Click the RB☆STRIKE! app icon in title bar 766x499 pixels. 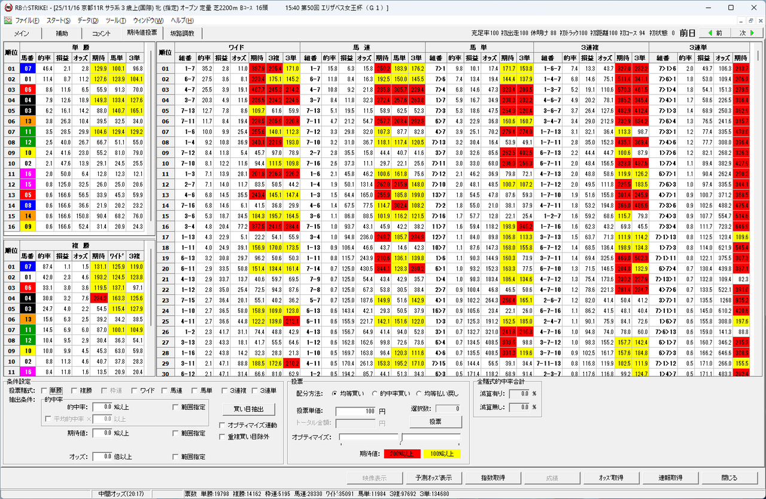pyautogui.click(x=8, y=7)
